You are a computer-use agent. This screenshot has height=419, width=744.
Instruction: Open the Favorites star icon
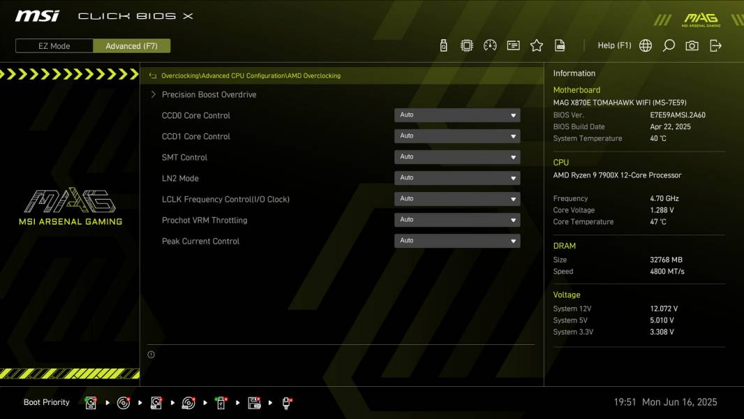(537, 45)
